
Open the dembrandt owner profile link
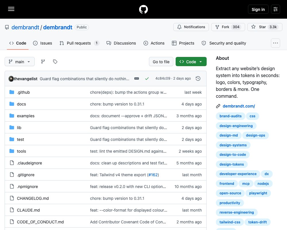(x=25, y=27)
